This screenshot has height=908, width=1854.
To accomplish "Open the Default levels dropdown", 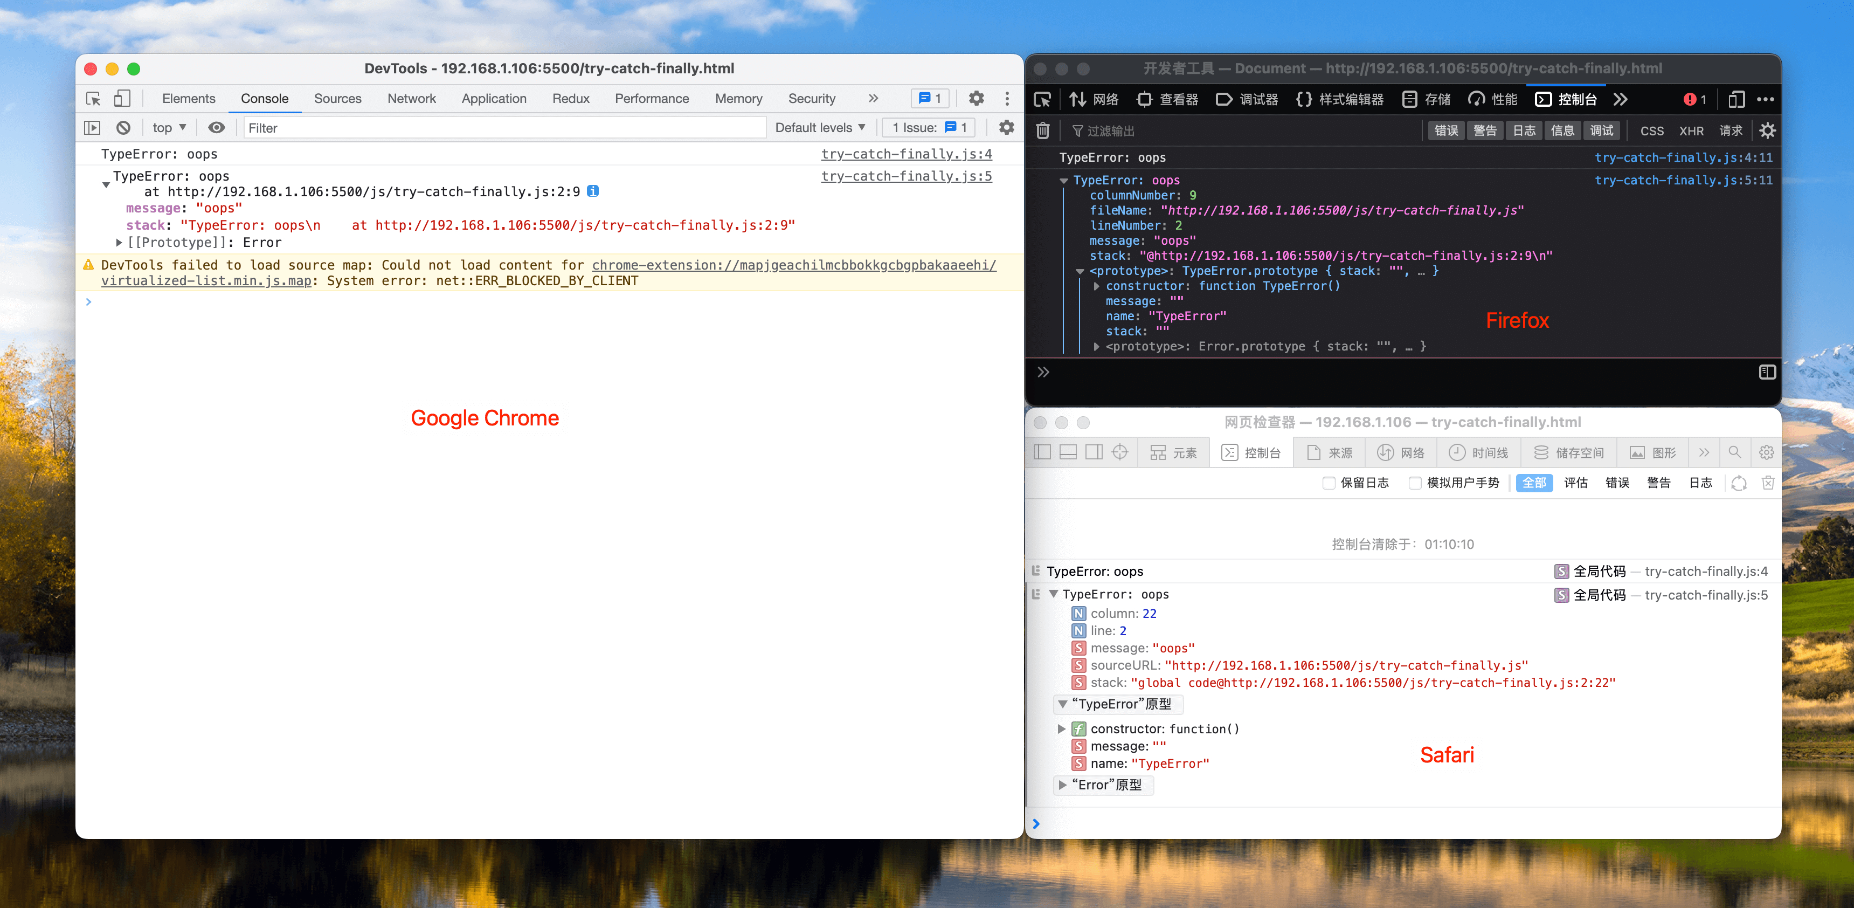I will [x=820, y=127].
